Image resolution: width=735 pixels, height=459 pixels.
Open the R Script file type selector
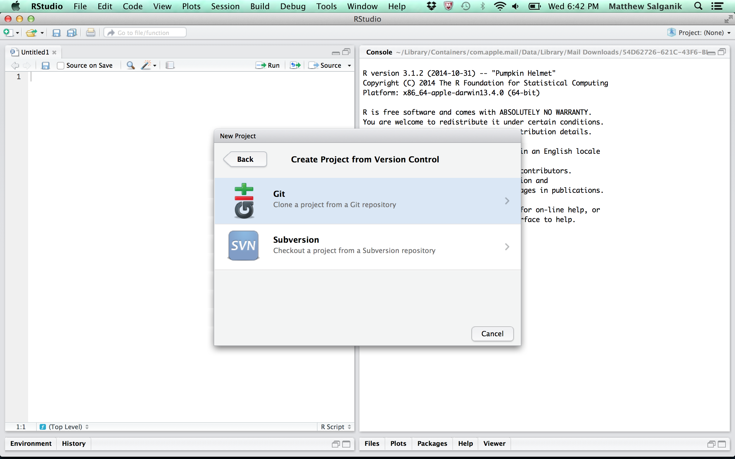point(336,427)
